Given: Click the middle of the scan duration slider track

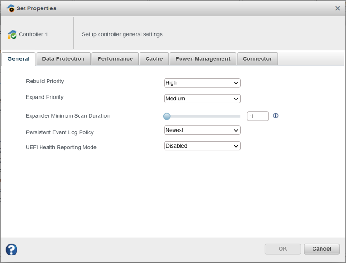Looking at the screenshot, I should pos(202,116).
